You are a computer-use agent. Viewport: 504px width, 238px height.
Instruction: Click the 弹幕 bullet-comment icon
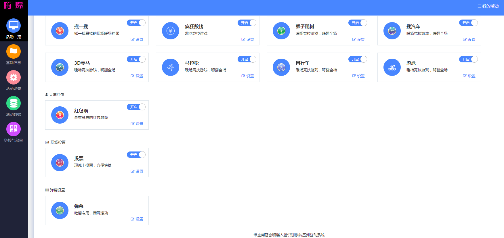60,210
